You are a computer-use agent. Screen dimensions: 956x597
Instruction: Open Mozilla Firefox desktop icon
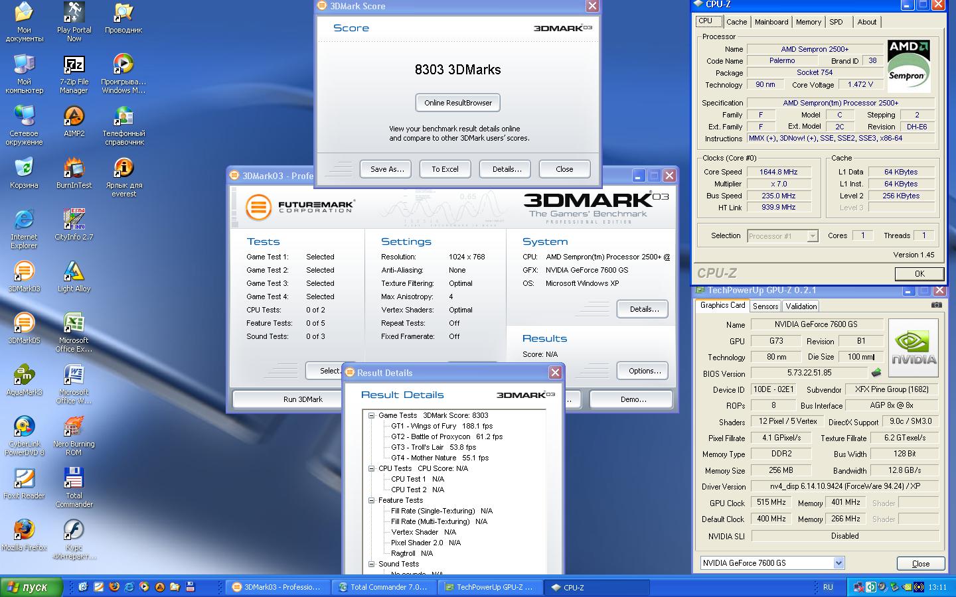click(24, 535)
